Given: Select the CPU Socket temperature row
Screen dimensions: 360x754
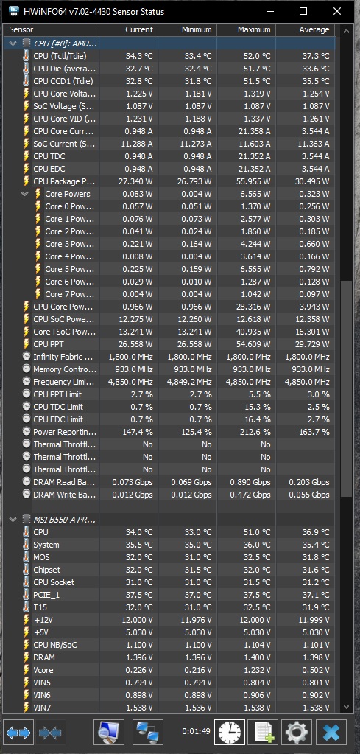Looking at the screenshot, I should [169, 582].
